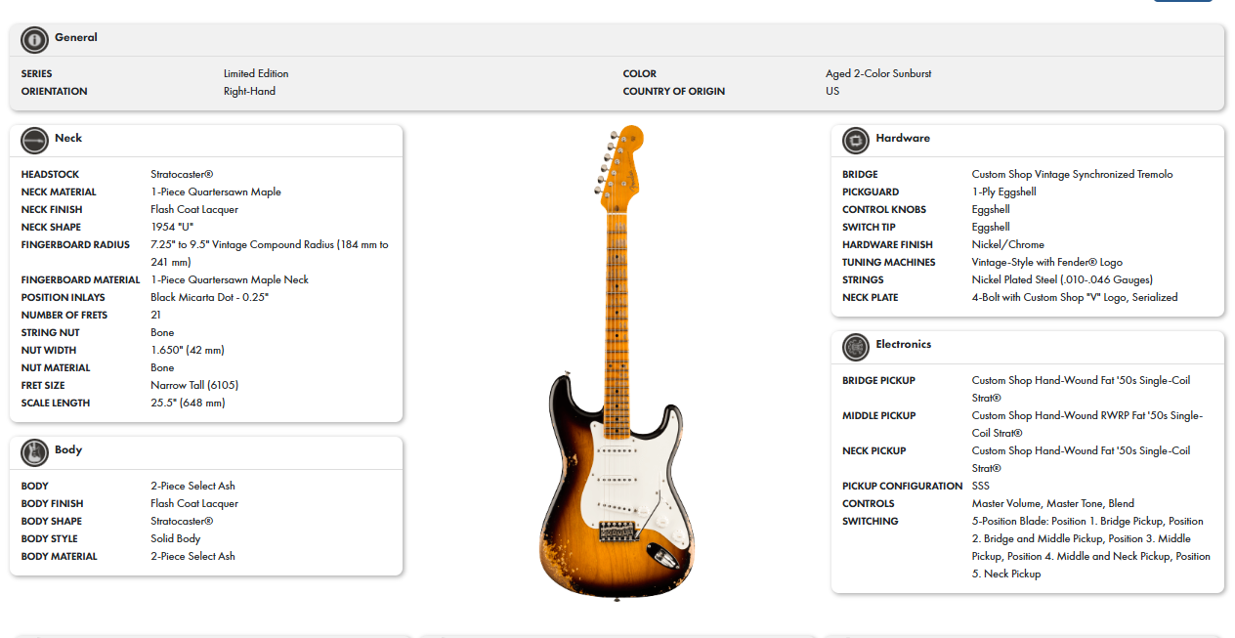This screenshot has width=1235, height=638.
Task: Collapse the Electronics section header
Action: coord(1027,347)
